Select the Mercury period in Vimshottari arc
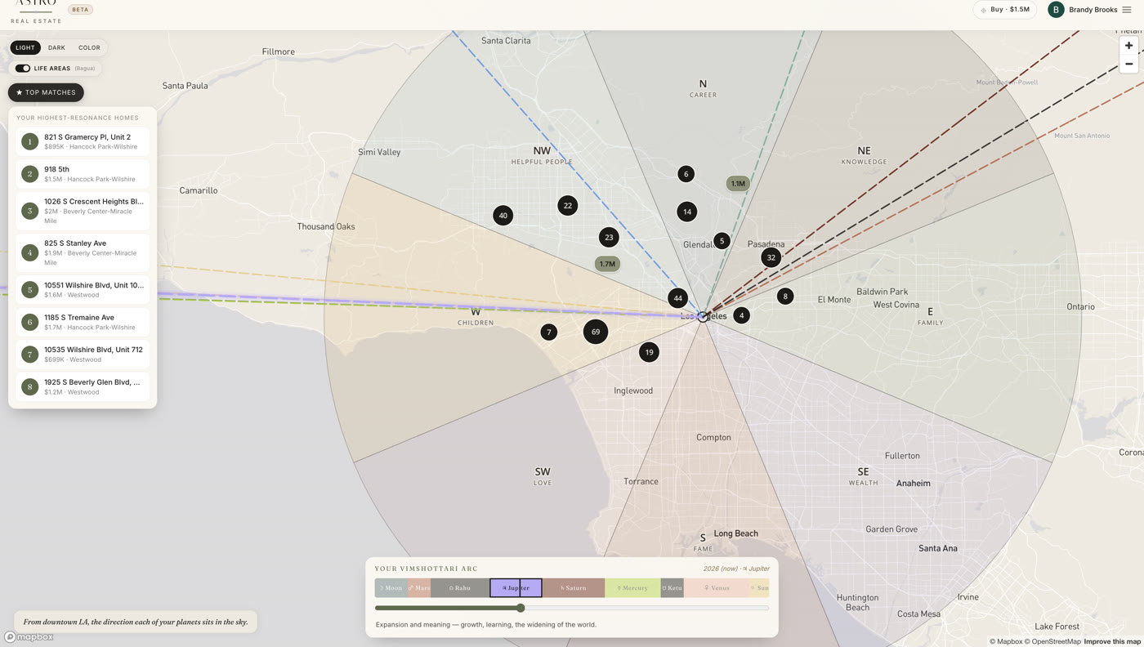 (632, 588)
